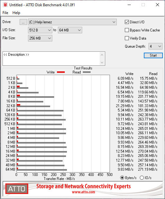Click write value 16.94 MB/s

[125, 88]
